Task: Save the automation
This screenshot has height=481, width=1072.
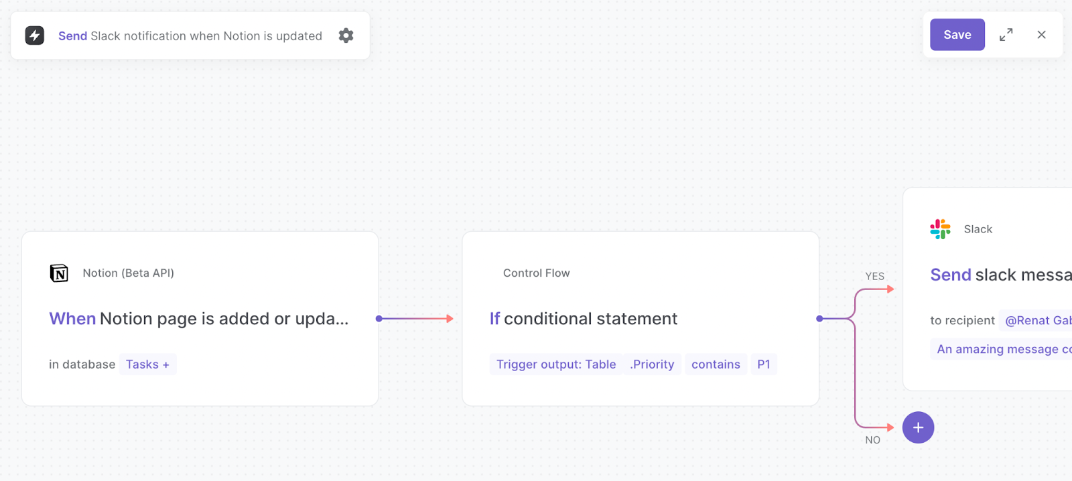Action: (957, 34)
